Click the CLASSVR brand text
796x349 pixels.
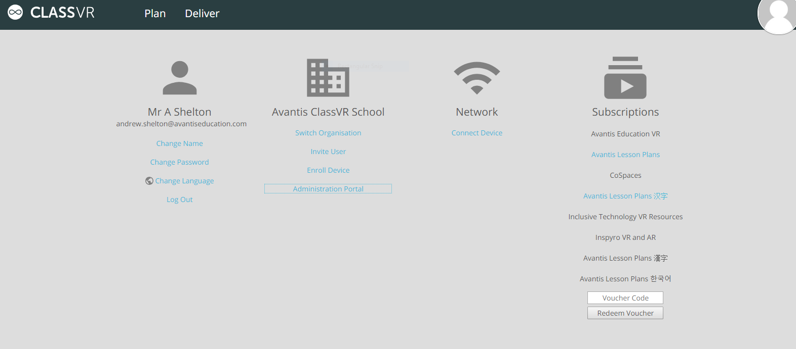click(x=62, y=13)
